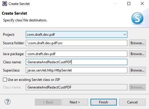Browse for the Source folder

coord(137,43)
